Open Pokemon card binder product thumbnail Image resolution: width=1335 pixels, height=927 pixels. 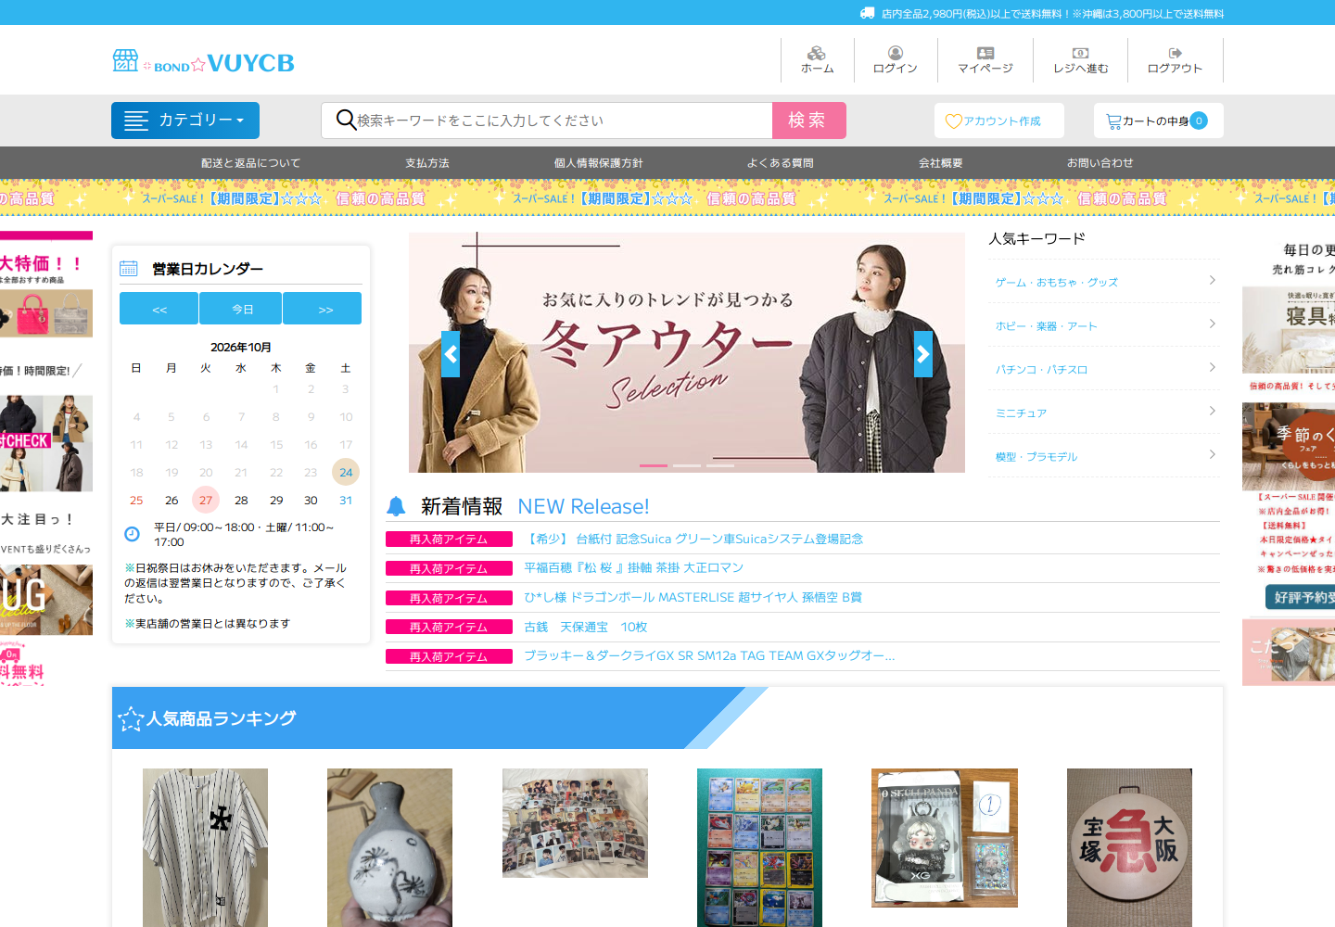click(x=759, y=847)
